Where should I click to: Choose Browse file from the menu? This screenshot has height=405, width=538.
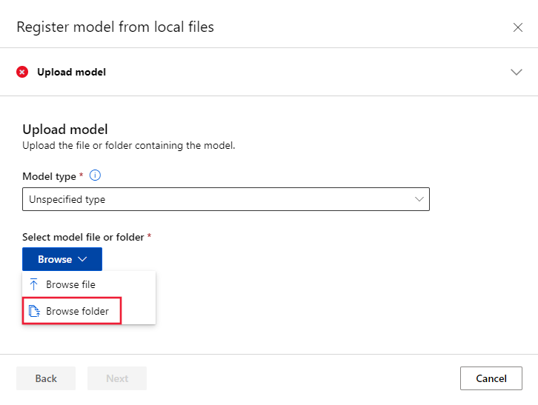point(70,284)
